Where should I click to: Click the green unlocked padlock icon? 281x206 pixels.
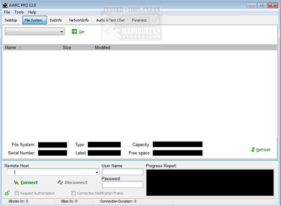pyautogui.click(x=7, y=193)
